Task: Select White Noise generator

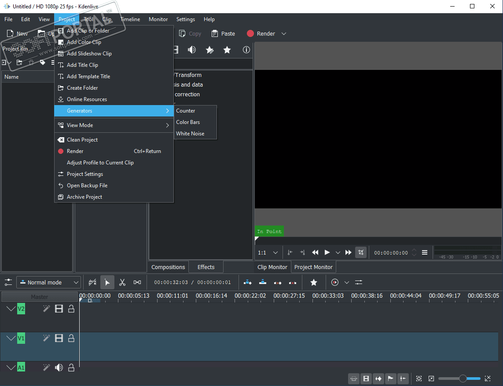Action: tap(195, 133)
